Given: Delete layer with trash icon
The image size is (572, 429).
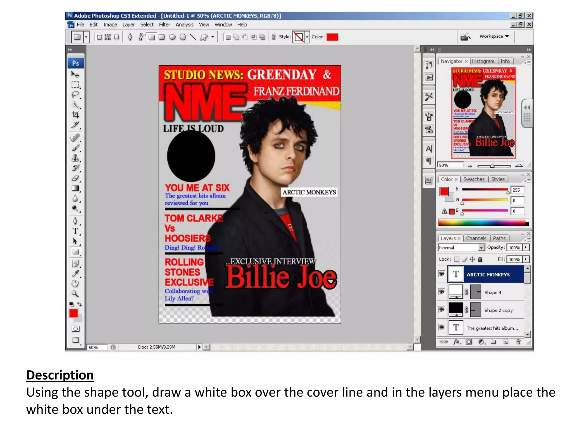Looking at the screenshot, I should [x=518, y=342].
